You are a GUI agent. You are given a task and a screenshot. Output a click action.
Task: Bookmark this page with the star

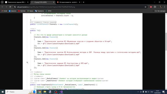(145, 7)
